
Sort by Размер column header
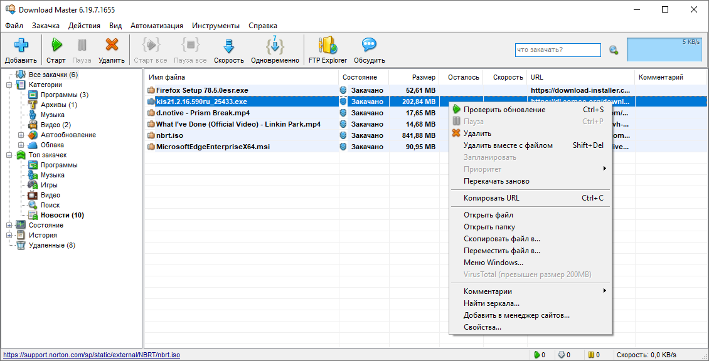(413, 77)
